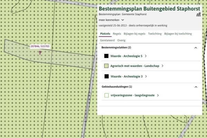Open vrijwaringszone - laagvliegroute details
The width and height of the screenshot is (207, 138).
tap(132, 95)
